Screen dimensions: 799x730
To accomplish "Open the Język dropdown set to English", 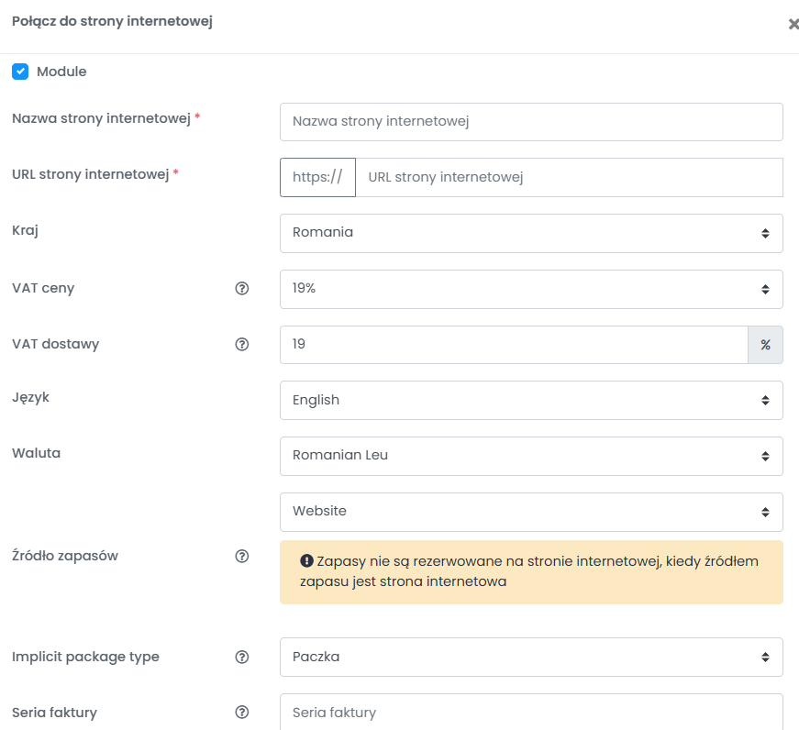I will 531,401.
